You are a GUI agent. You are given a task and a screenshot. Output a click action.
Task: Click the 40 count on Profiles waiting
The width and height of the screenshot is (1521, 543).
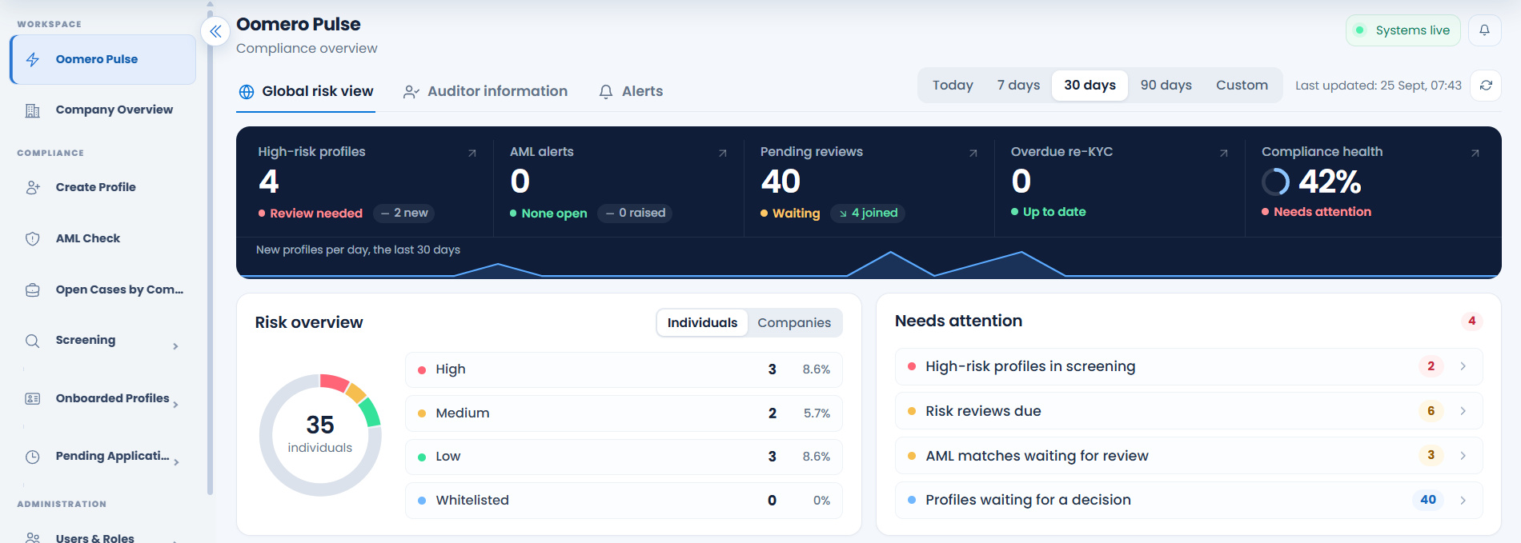tap(1428, 500)
